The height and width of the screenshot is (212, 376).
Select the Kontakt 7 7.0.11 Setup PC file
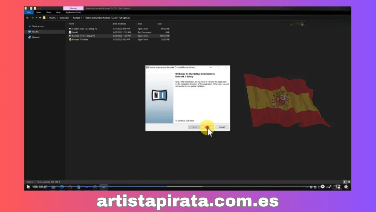119,36
